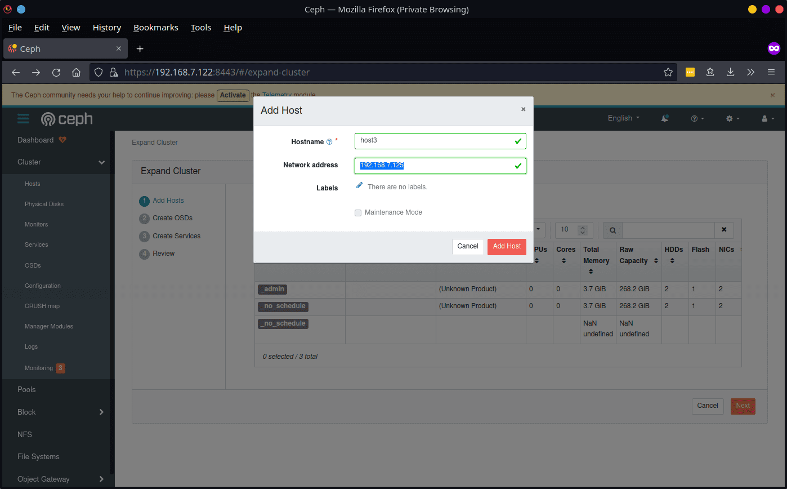
Task: Enable the Maintenance Mode checkbox
Action: pos(358,213)
